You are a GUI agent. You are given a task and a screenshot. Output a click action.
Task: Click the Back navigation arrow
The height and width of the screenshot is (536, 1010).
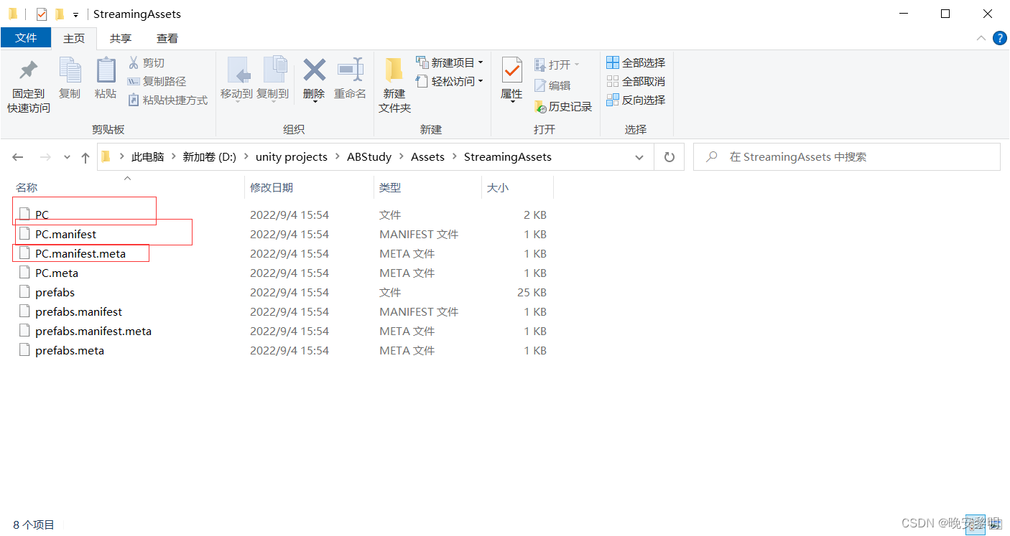(x=18, y=157)
